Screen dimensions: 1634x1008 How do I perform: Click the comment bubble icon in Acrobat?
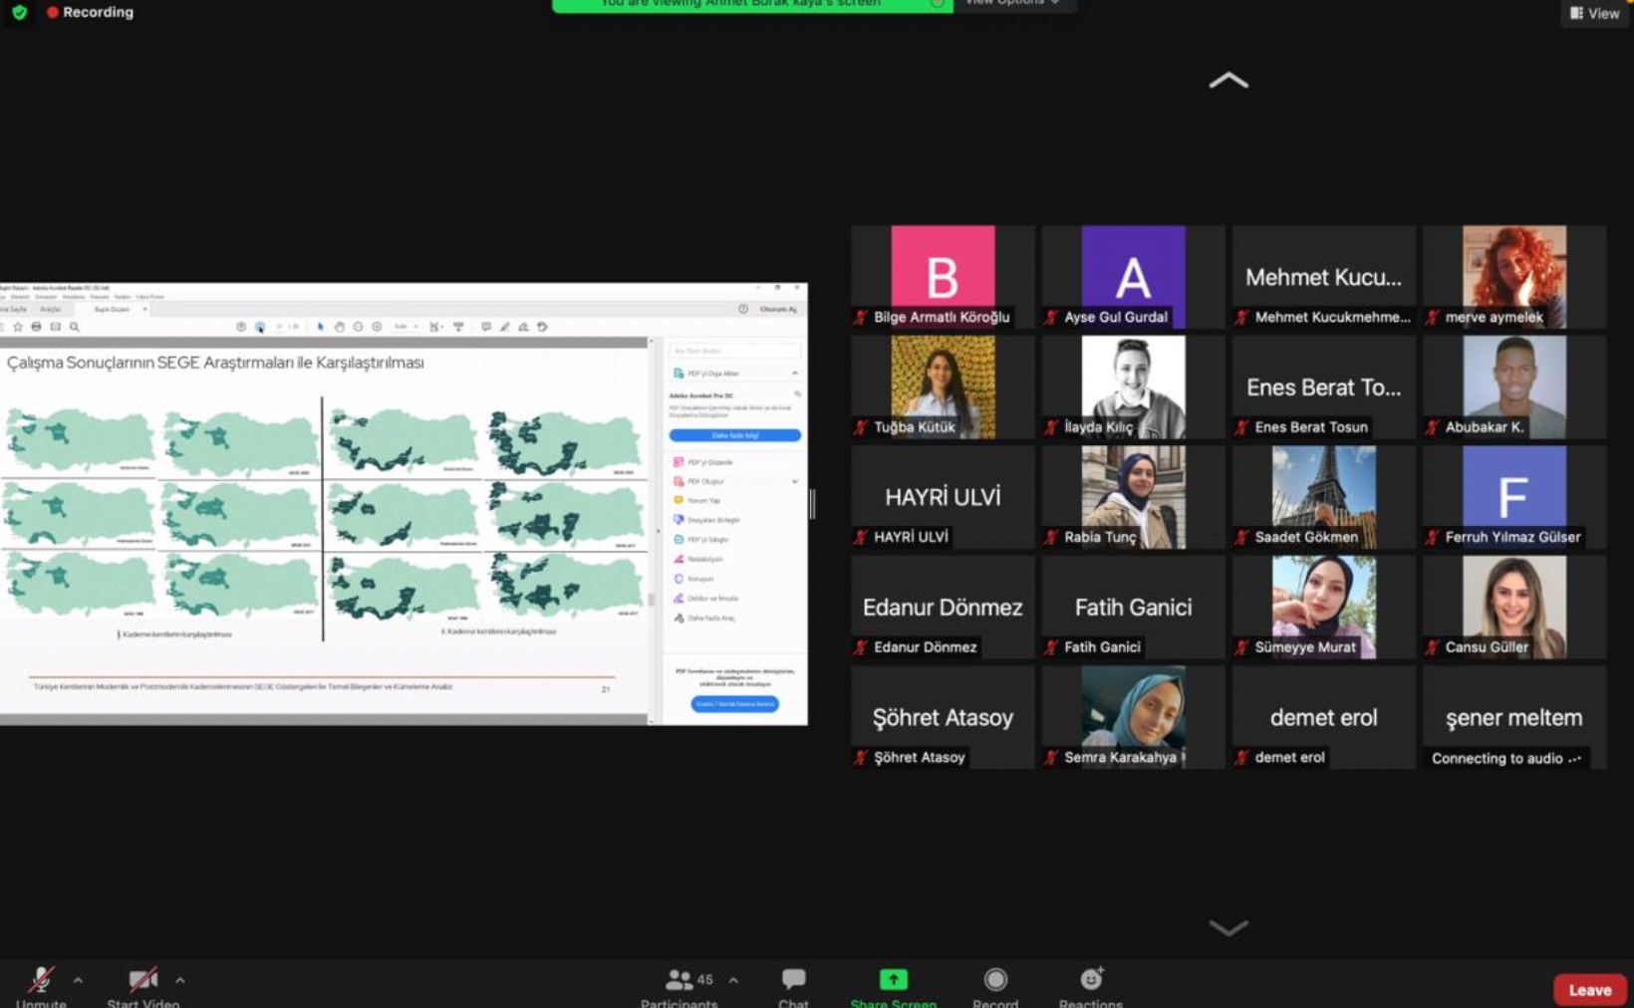(486, 327)
